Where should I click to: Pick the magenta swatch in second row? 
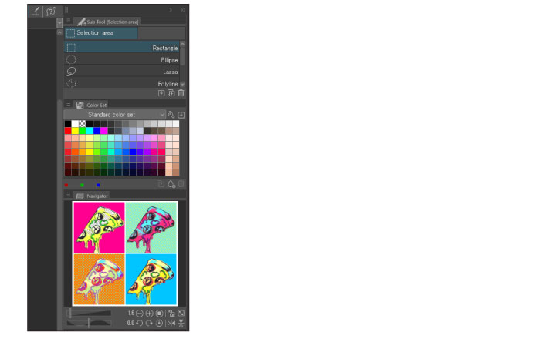coord(103,131)
